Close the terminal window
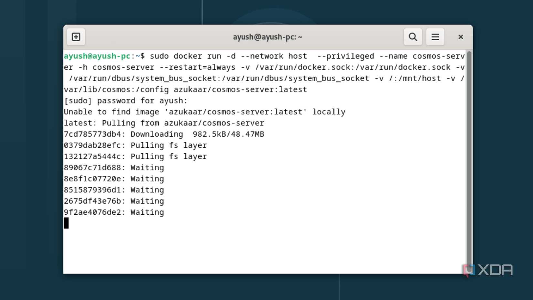This screenshot has height=300, width=533. click(460, 37)
